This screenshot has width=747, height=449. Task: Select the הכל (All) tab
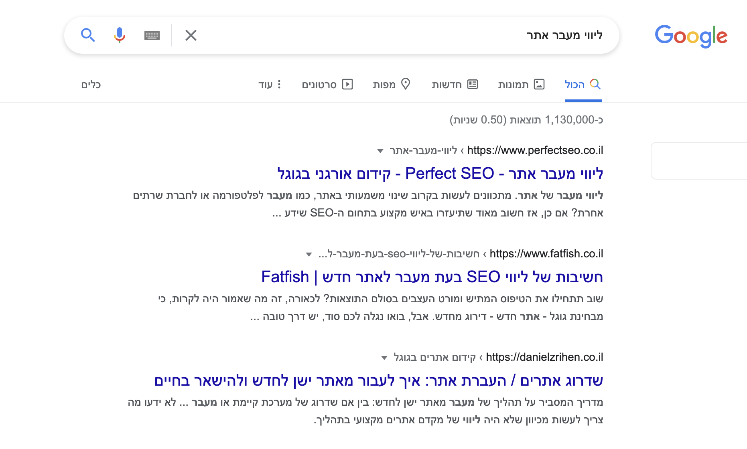coord(583,84)
